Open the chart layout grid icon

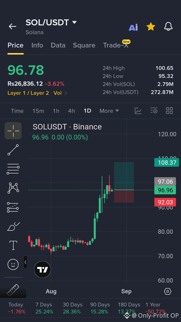coord(169,111)
